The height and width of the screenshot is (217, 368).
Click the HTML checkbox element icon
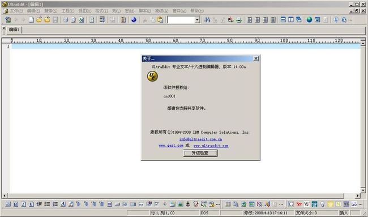(x=156, y=204)
